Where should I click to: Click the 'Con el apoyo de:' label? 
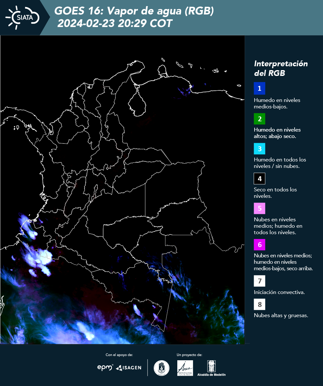119,355
